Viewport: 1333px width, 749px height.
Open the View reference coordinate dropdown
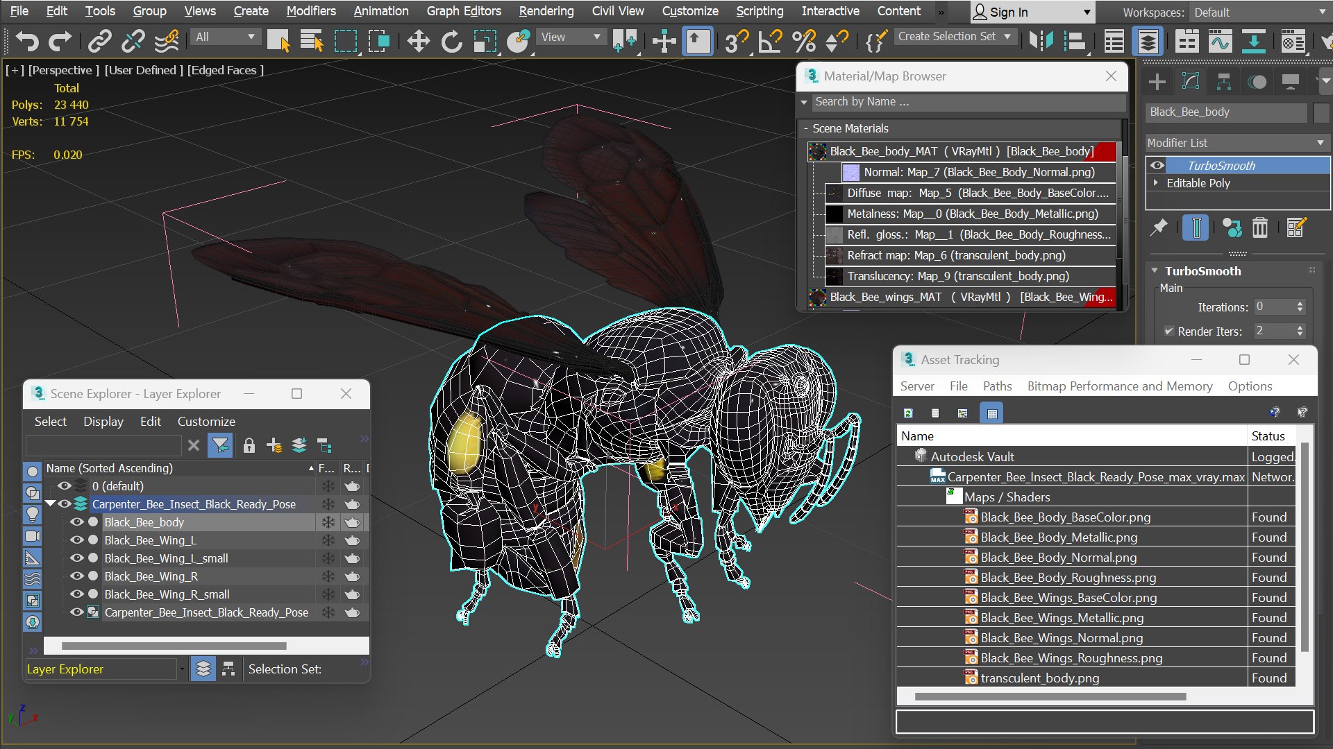571,37
